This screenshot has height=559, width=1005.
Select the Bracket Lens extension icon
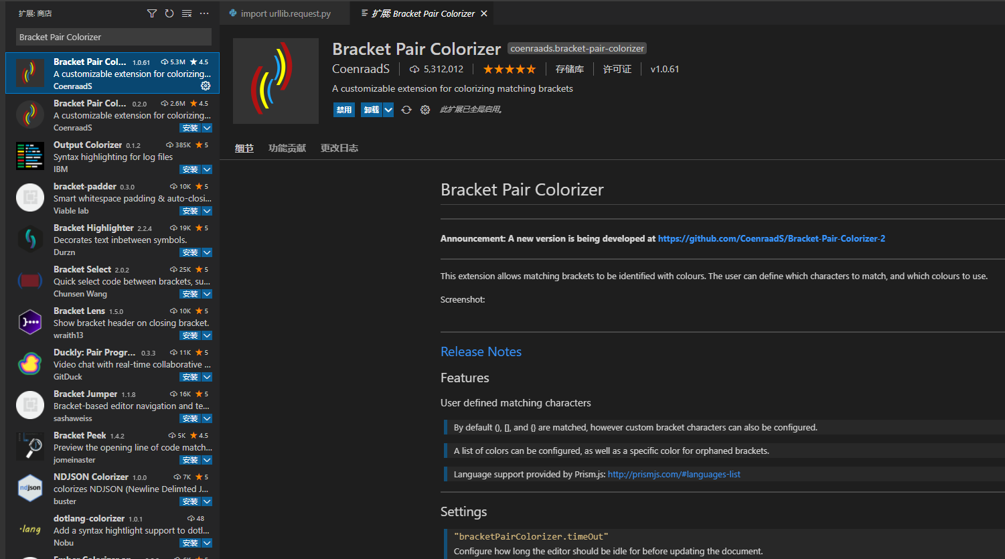tap(30, 322)
